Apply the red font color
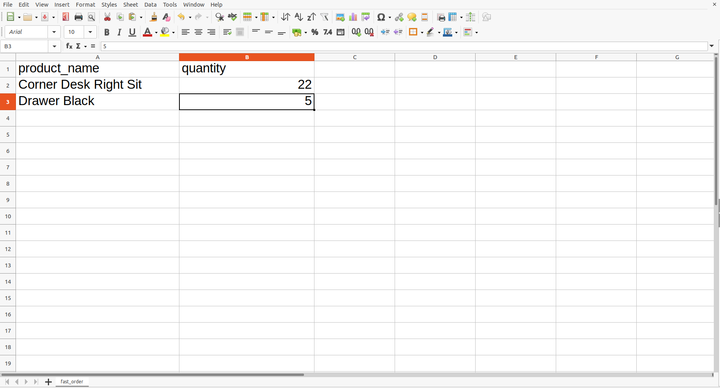Screen dimensions: 720x388 point(147,32)
